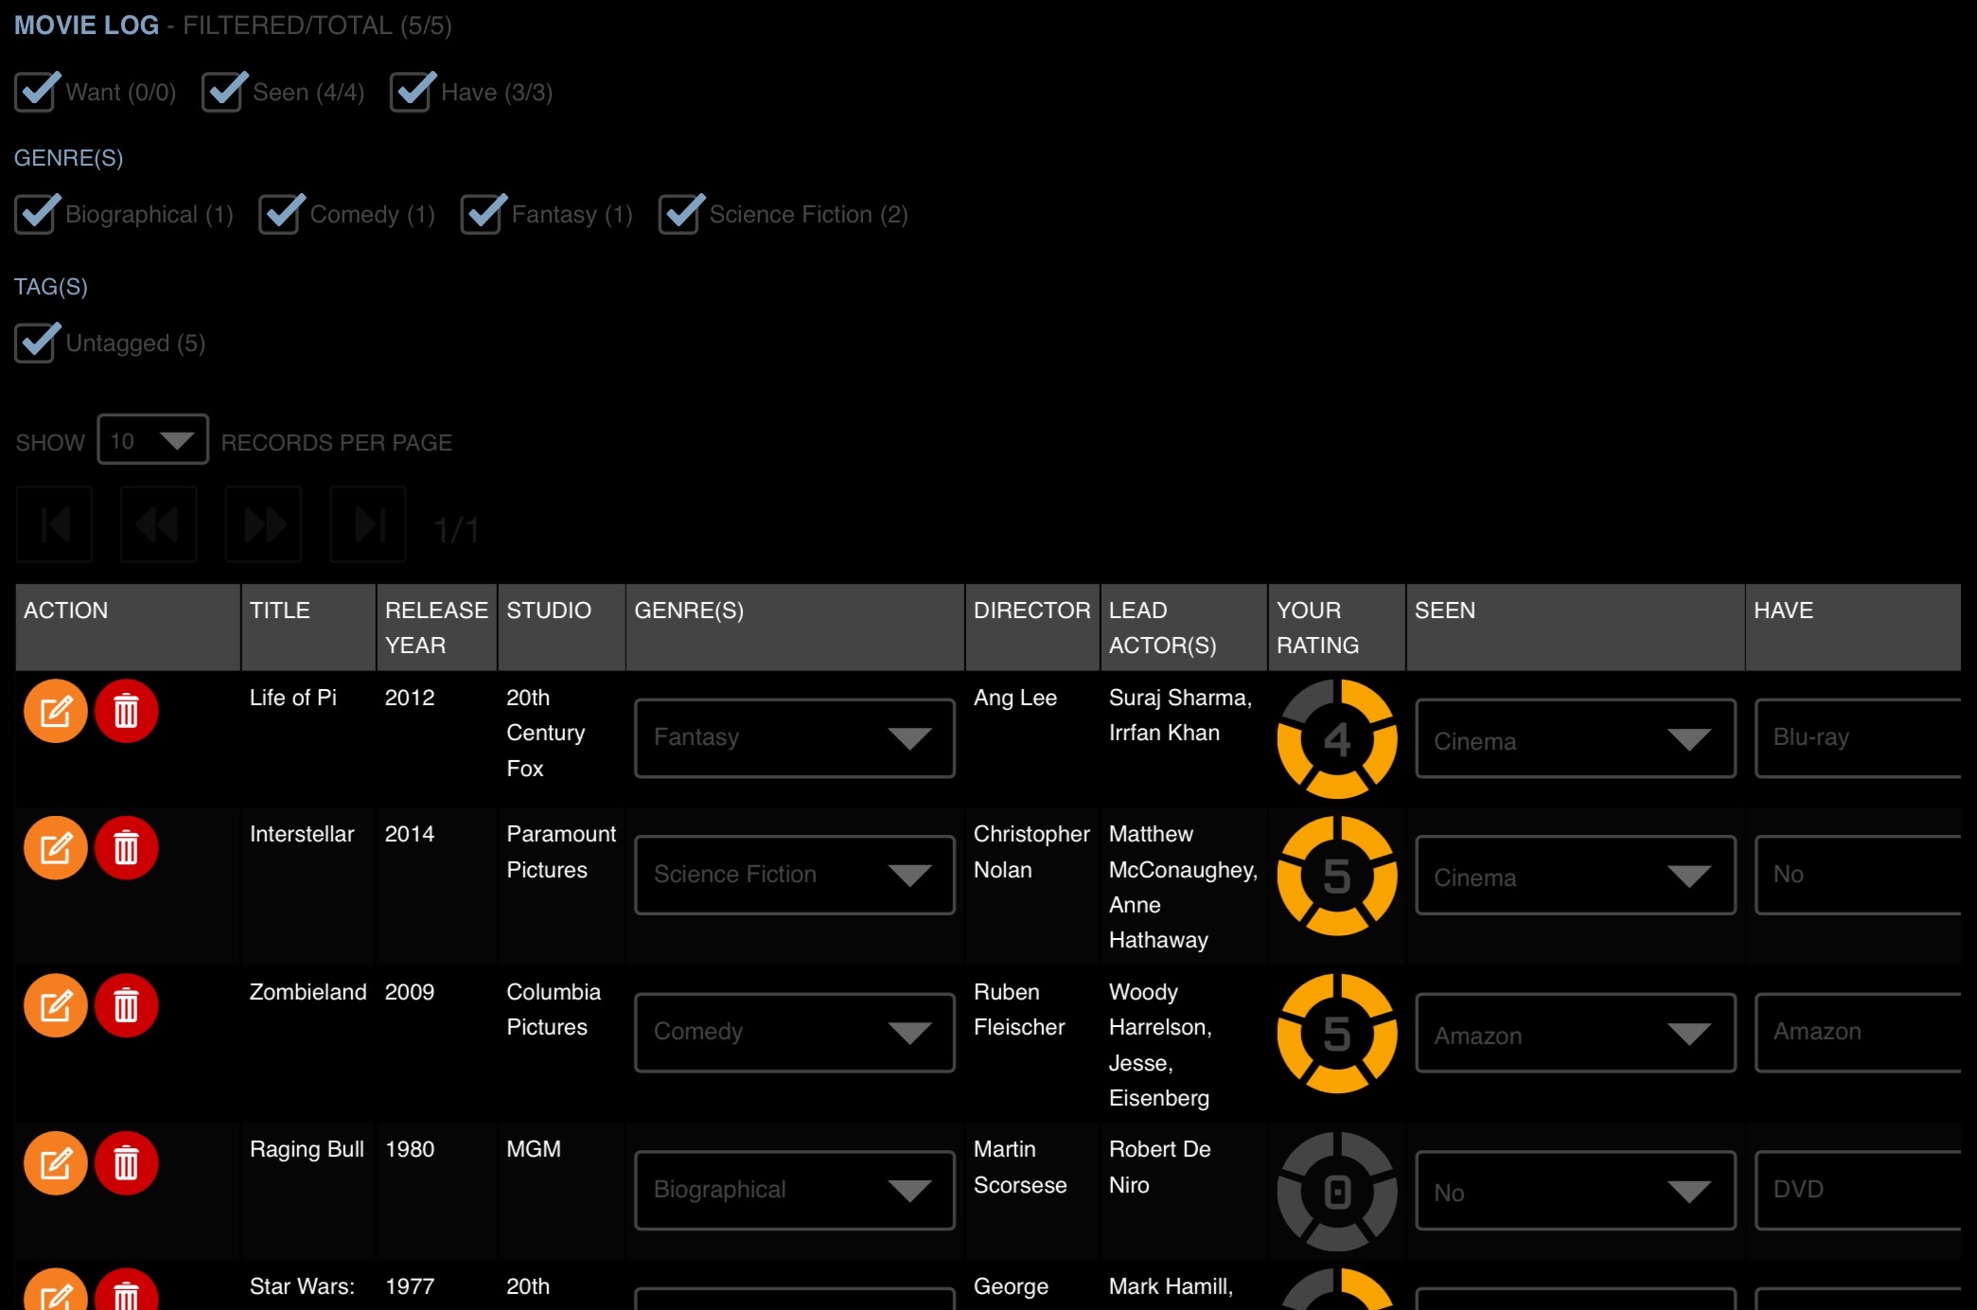Uncheck Fantasy genre filter

(483, 214)
